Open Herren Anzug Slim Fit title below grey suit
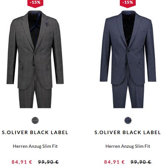 point(35,146)
